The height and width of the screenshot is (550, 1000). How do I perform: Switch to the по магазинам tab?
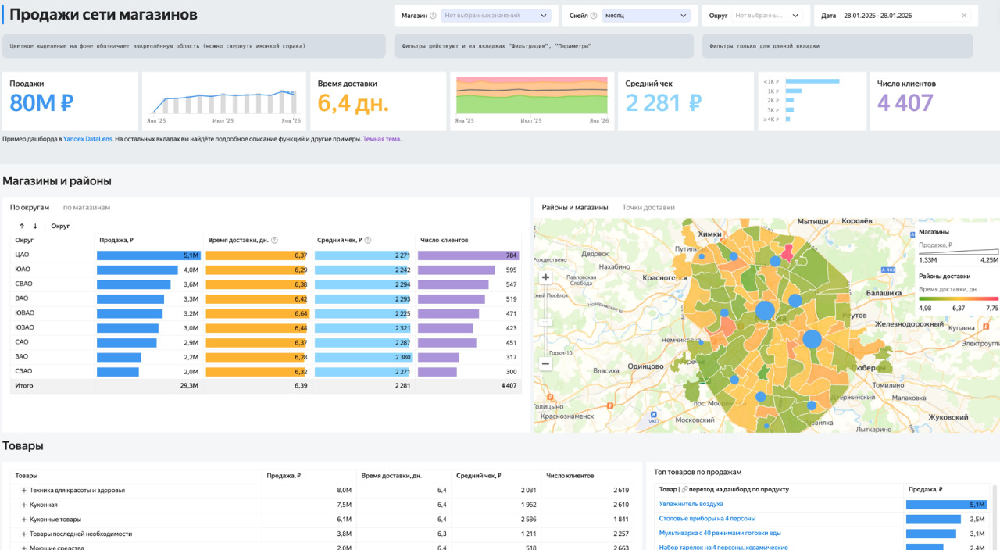(87, 208)
